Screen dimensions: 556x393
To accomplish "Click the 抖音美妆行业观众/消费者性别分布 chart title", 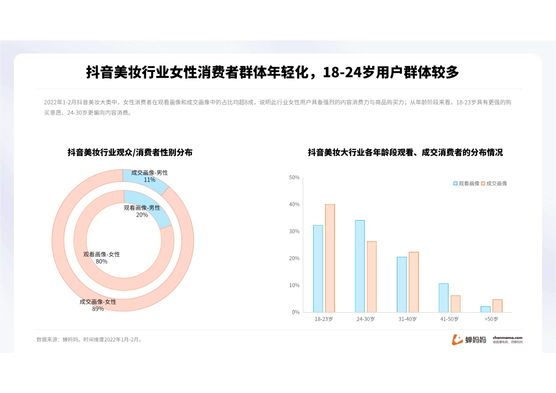I will point(130,153).
